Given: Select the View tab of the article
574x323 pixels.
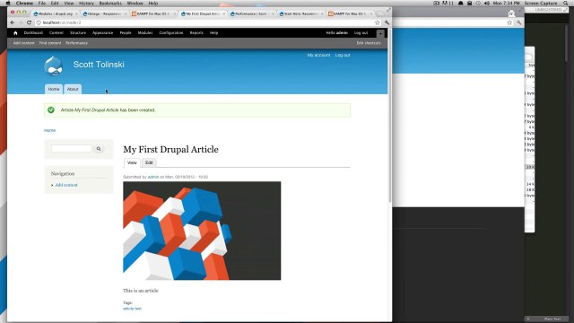Looking at the screenshot, I should [132, 162].
